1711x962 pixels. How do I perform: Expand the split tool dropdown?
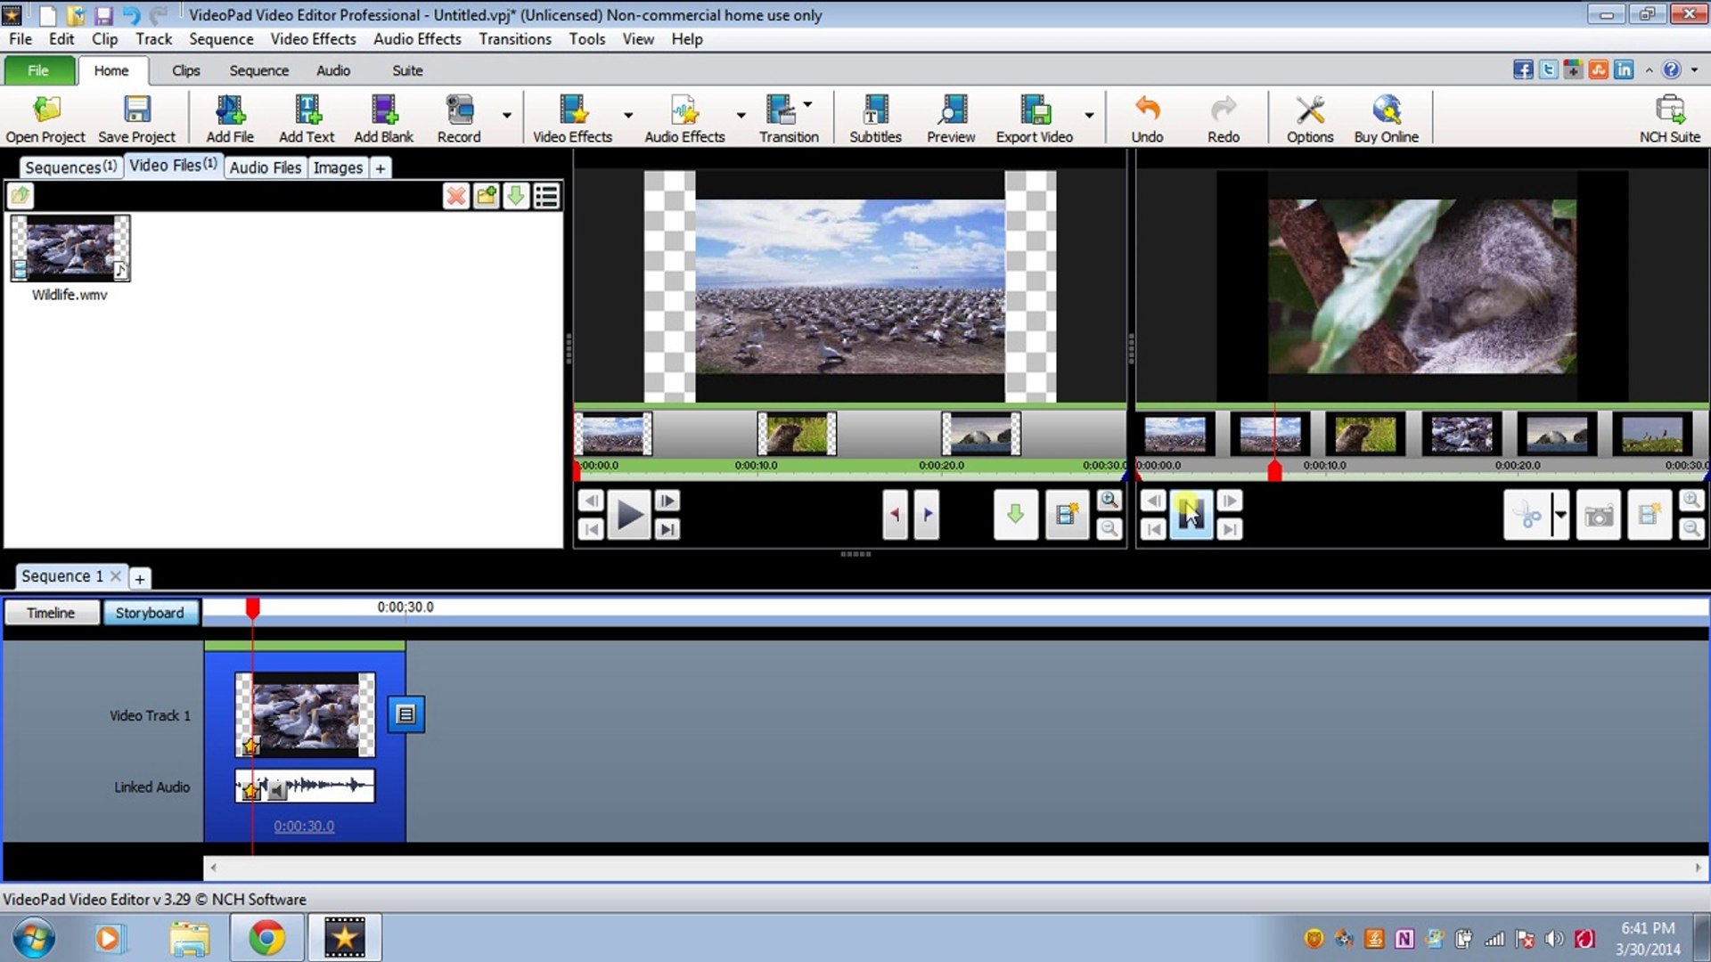pos(1560,515)
